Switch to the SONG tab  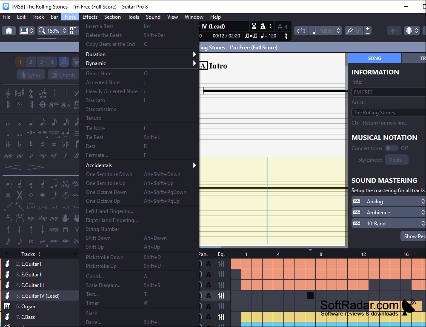[375, 58]
